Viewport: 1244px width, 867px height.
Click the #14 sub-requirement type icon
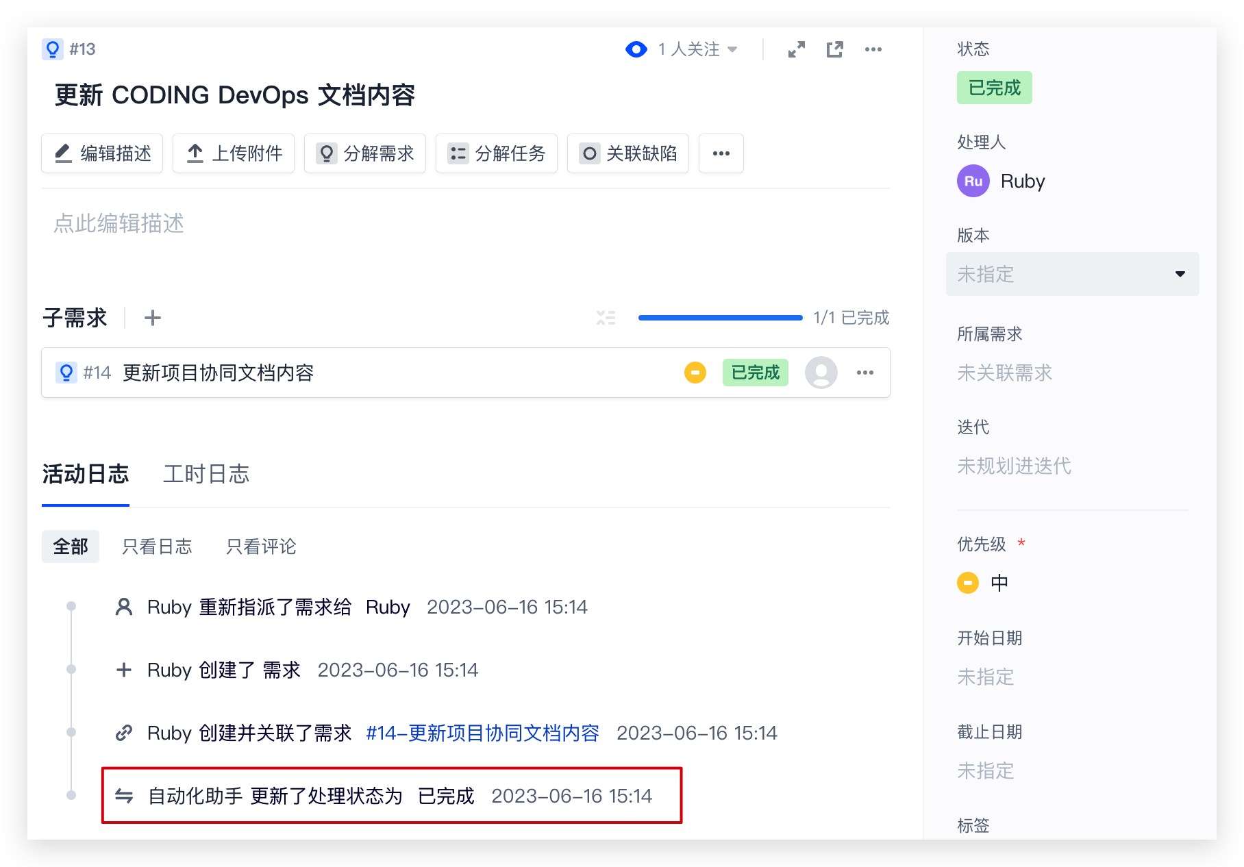click(x=66, y=373)
